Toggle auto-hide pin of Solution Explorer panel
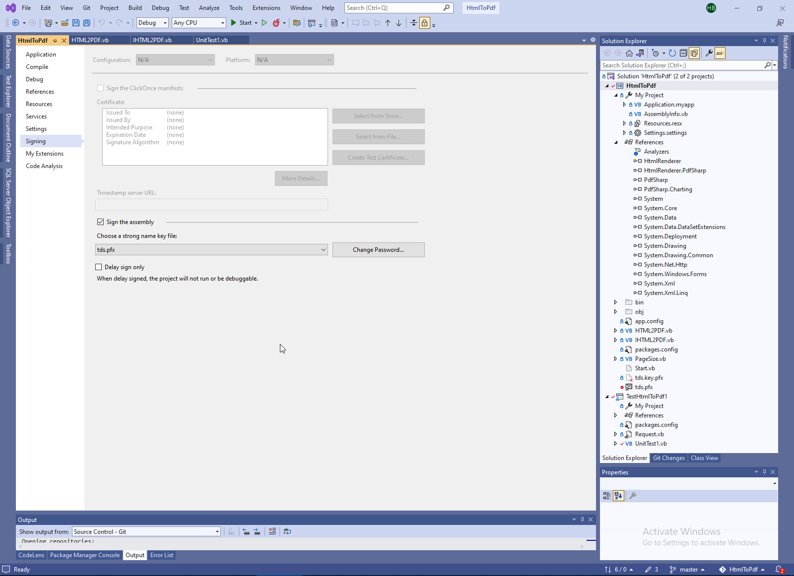This screenshot has width=794, height=576. coord(764,41)
